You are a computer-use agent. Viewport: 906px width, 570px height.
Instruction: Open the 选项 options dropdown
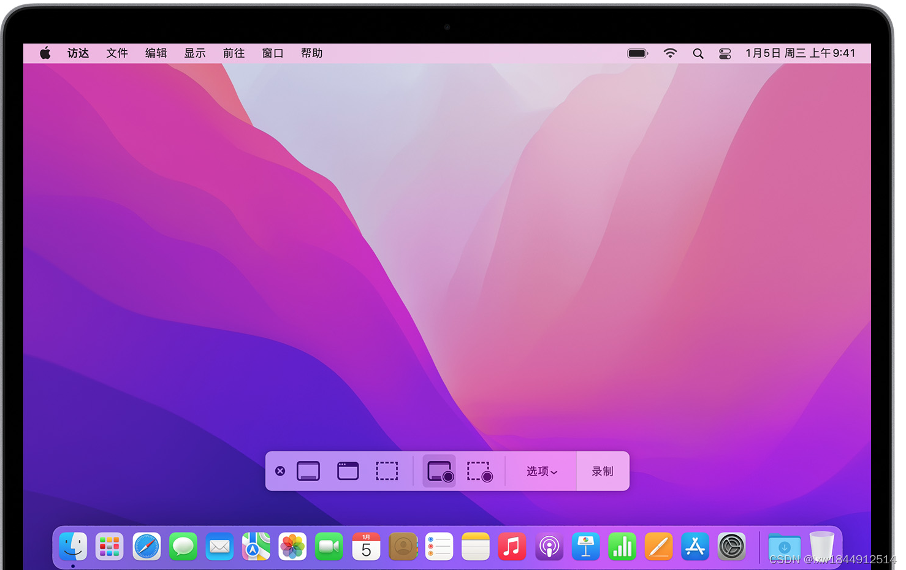(x=542, y=471)
